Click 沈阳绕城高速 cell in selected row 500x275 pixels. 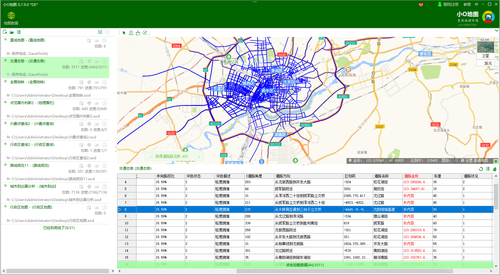[x=387, y=209]
